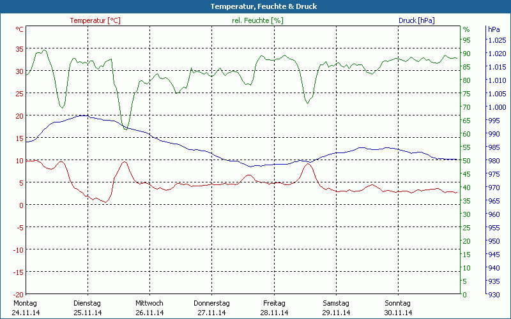The image size is (511, 319).
Task: Click pressure axis value '1.020'
Action: point(497,54)
